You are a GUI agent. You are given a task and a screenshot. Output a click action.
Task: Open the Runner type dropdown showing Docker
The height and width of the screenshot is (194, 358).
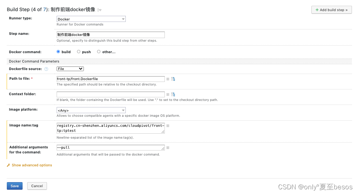tap(91, 19)
